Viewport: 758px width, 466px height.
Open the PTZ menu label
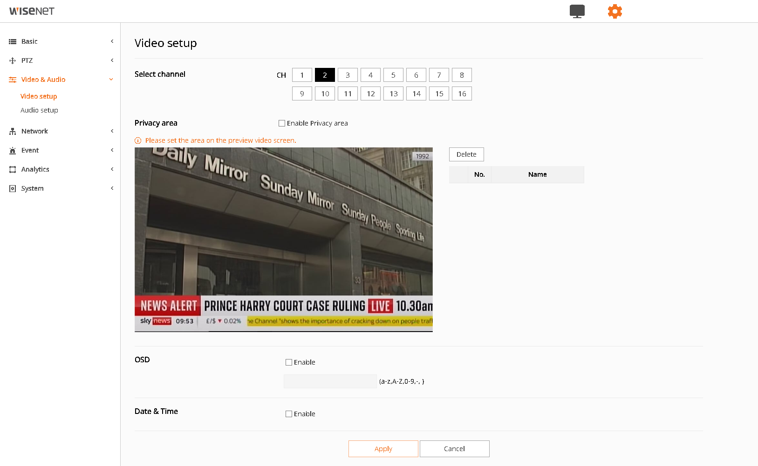(x=27, y=60)
